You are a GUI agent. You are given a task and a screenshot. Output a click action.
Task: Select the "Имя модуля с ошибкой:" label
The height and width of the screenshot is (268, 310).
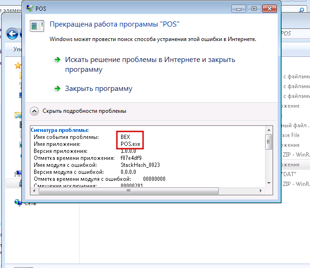(x=65, y=165)
